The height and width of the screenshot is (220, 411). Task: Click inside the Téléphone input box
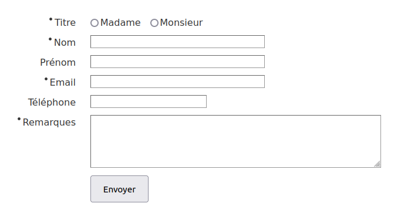(149, 101)
